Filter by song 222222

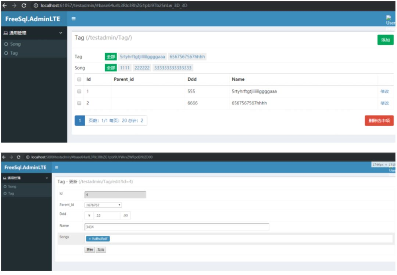coord(142,68)
